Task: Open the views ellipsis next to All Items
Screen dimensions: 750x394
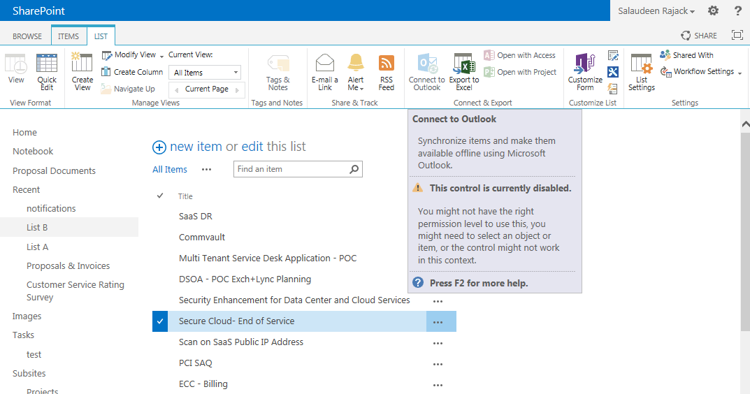Action: pyautogui.click(x=207, y=169)
